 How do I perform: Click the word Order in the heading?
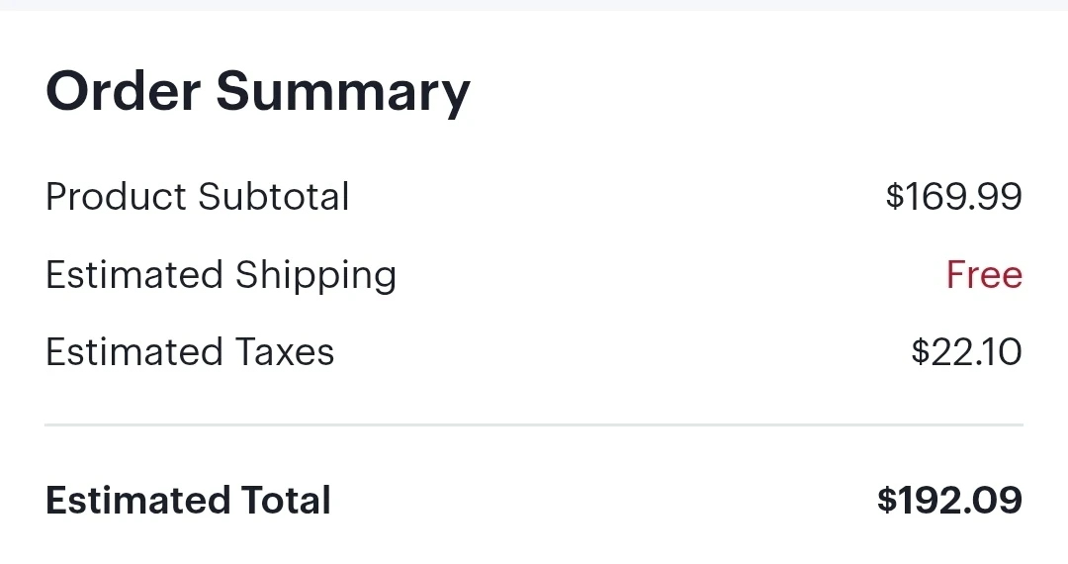tap(124, 91)
